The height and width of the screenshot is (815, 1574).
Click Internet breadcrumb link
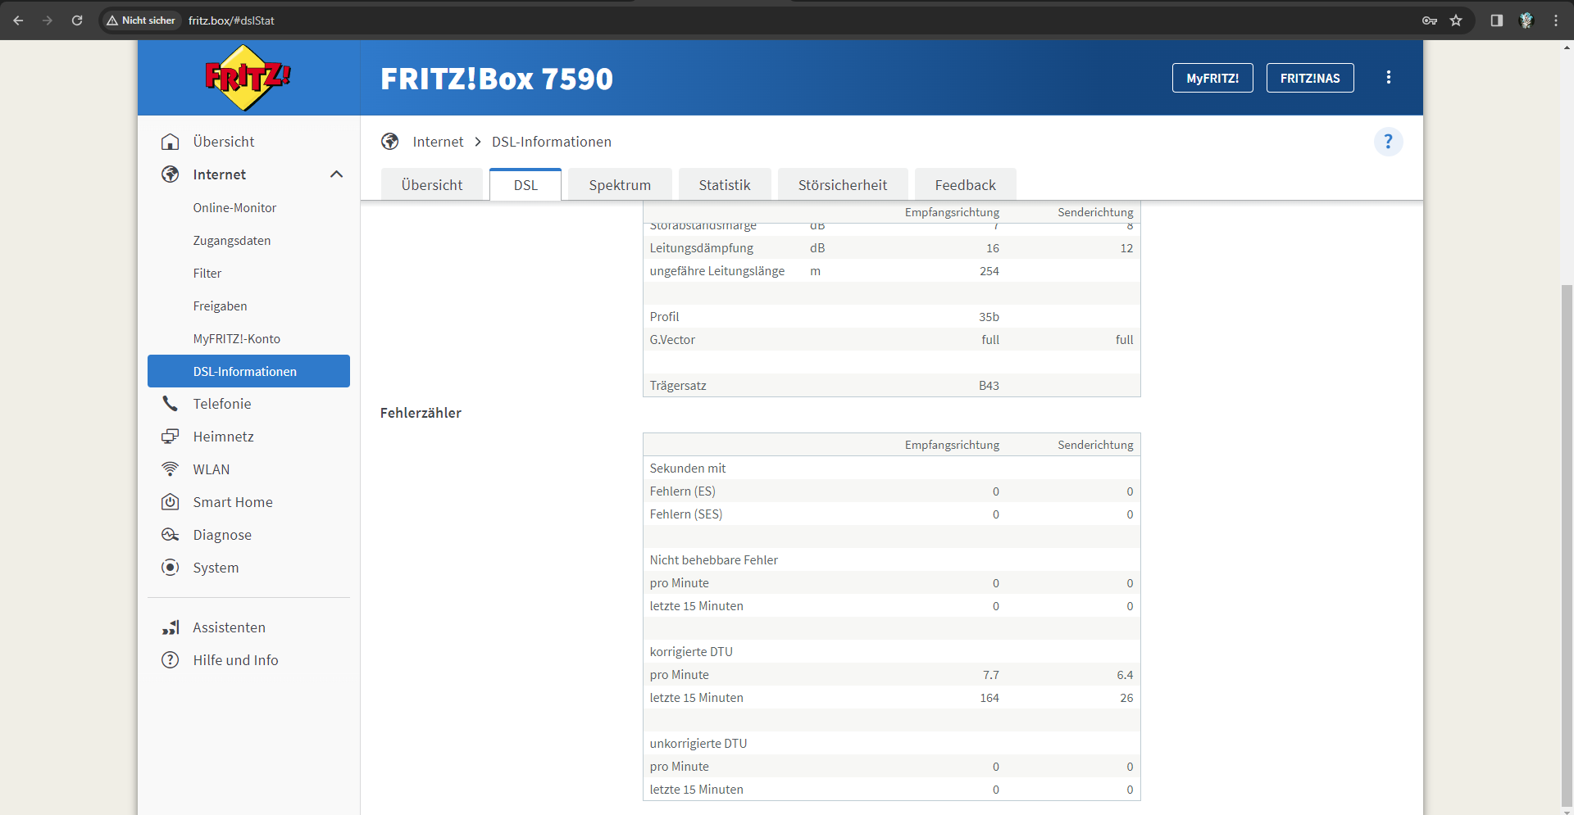click(438, 142)
